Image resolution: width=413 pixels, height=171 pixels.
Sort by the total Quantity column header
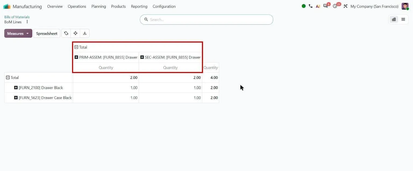pos(211,67)
